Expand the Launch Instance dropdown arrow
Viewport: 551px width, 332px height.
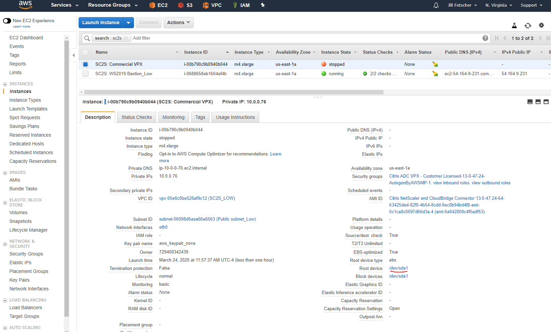tap(128, 22)
